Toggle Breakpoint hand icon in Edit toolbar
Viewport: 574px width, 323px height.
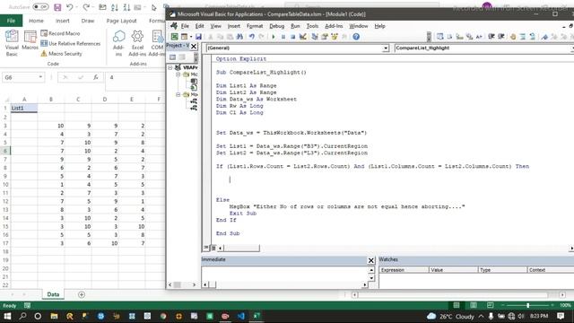pos(513,37)
